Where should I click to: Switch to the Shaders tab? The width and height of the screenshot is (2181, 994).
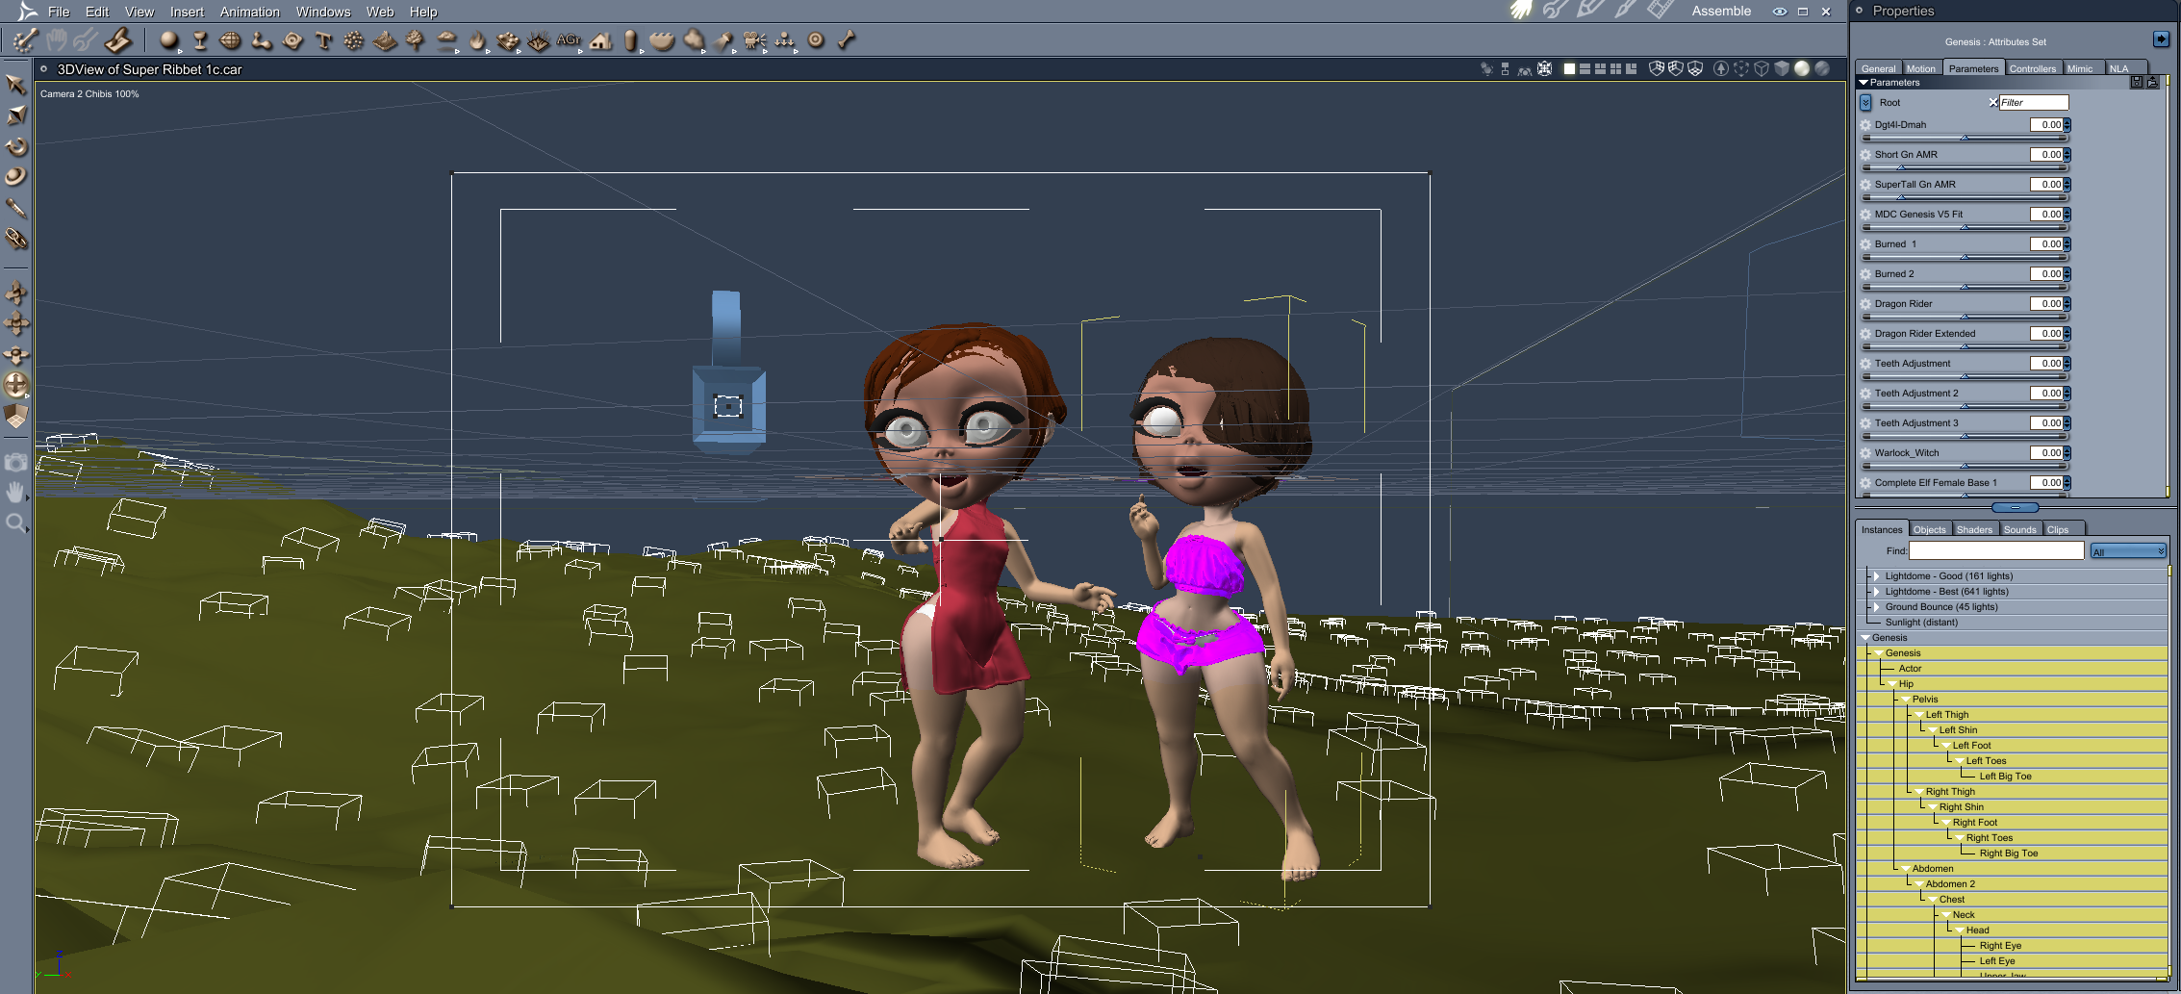click(x=1974, y=529)
